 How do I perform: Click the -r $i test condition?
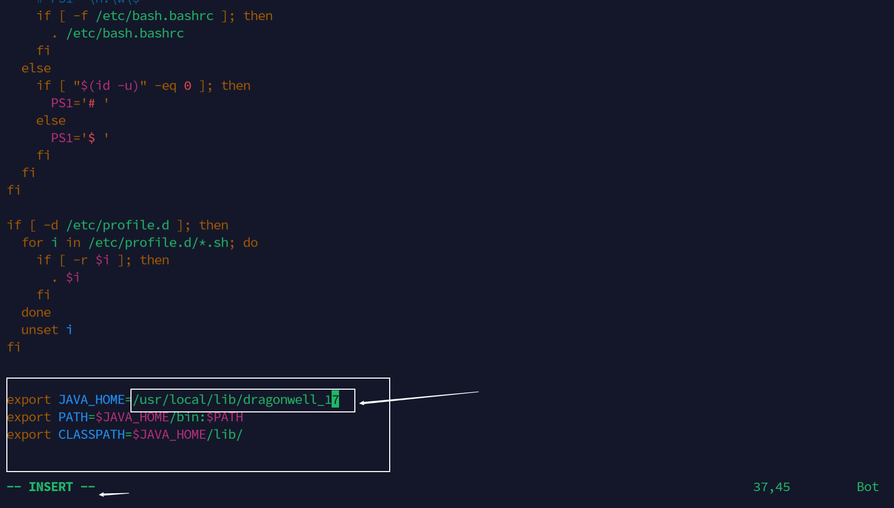pos(91,260)
